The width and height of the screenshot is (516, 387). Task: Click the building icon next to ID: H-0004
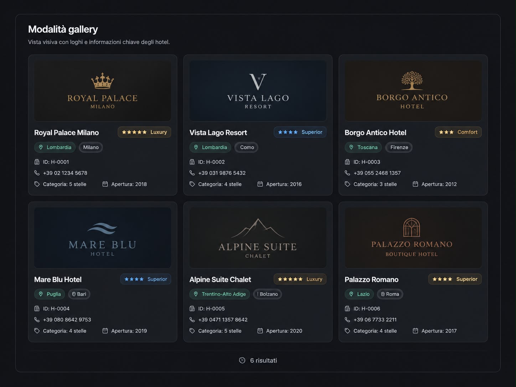(x=37, y=309)
